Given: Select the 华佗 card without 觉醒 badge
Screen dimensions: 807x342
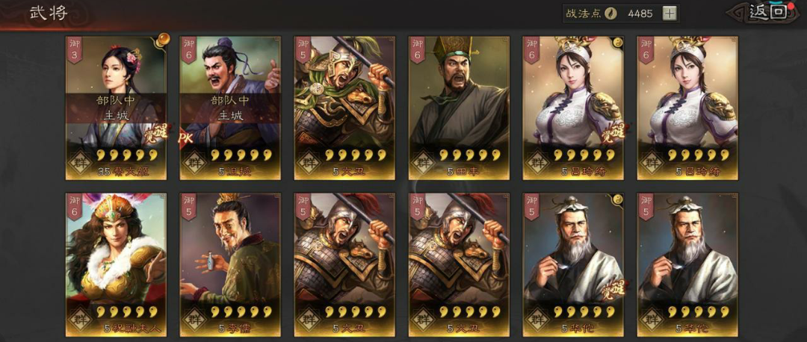Looking at the screenshot, I should [x=687, y=265].
